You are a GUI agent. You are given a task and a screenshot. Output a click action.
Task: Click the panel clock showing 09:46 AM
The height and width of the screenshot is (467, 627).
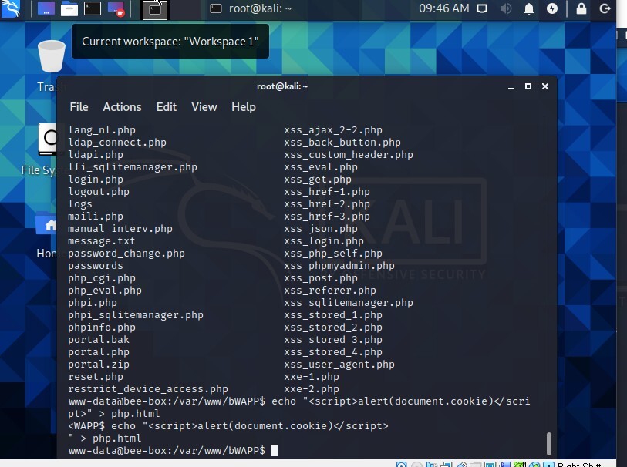click(x=444, y=8)
